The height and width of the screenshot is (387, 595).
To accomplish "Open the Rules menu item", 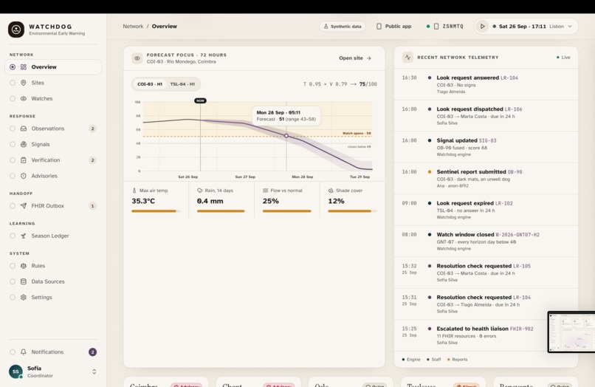I will coord(53,266).
